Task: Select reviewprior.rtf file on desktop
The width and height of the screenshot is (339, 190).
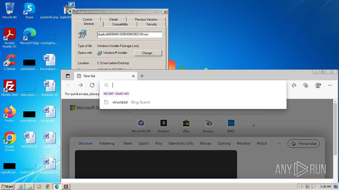Action: coord(49,166)
